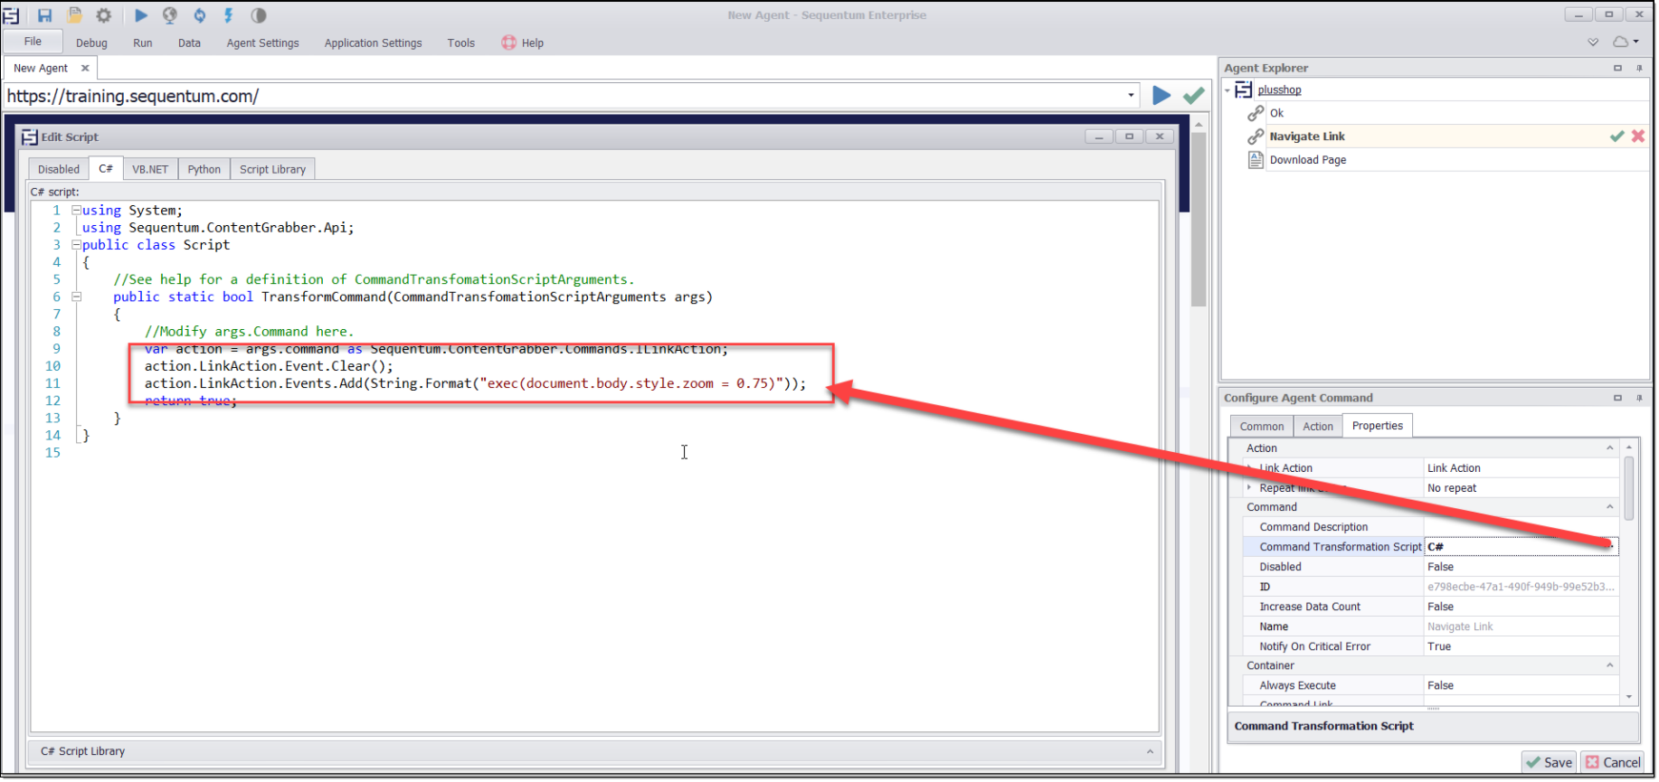Screen dimensions: 1659x782
Task: Click the globe browser icon in toolbar
Action: pyautogui.click(x=170, y=15)
